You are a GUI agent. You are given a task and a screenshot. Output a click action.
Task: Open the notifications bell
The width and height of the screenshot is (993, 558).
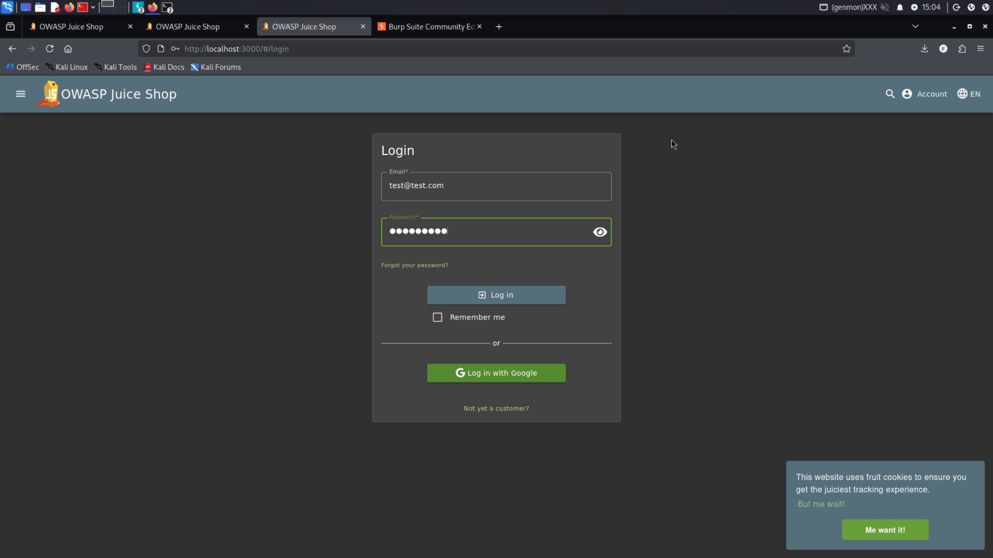[x=900, y=7]
